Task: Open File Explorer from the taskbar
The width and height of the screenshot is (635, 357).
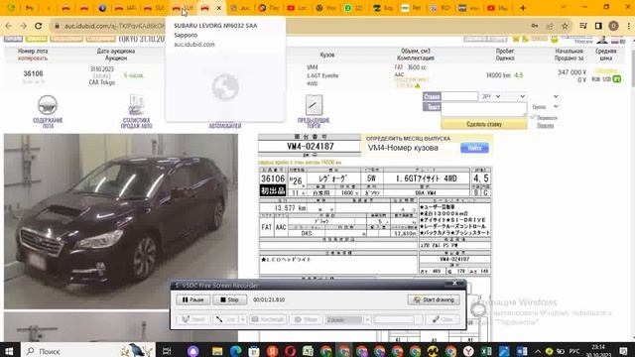Action: point(217,351)
